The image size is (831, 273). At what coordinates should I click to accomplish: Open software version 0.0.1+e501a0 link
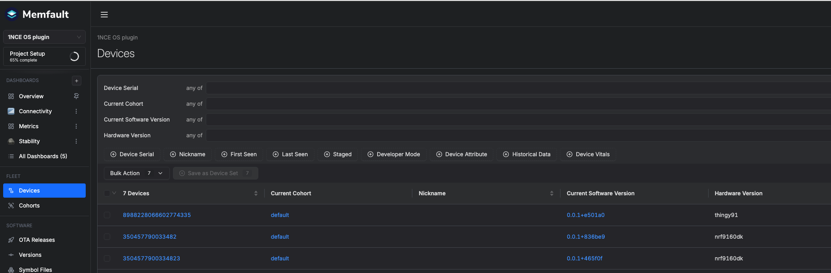click(x=585, y=215)
